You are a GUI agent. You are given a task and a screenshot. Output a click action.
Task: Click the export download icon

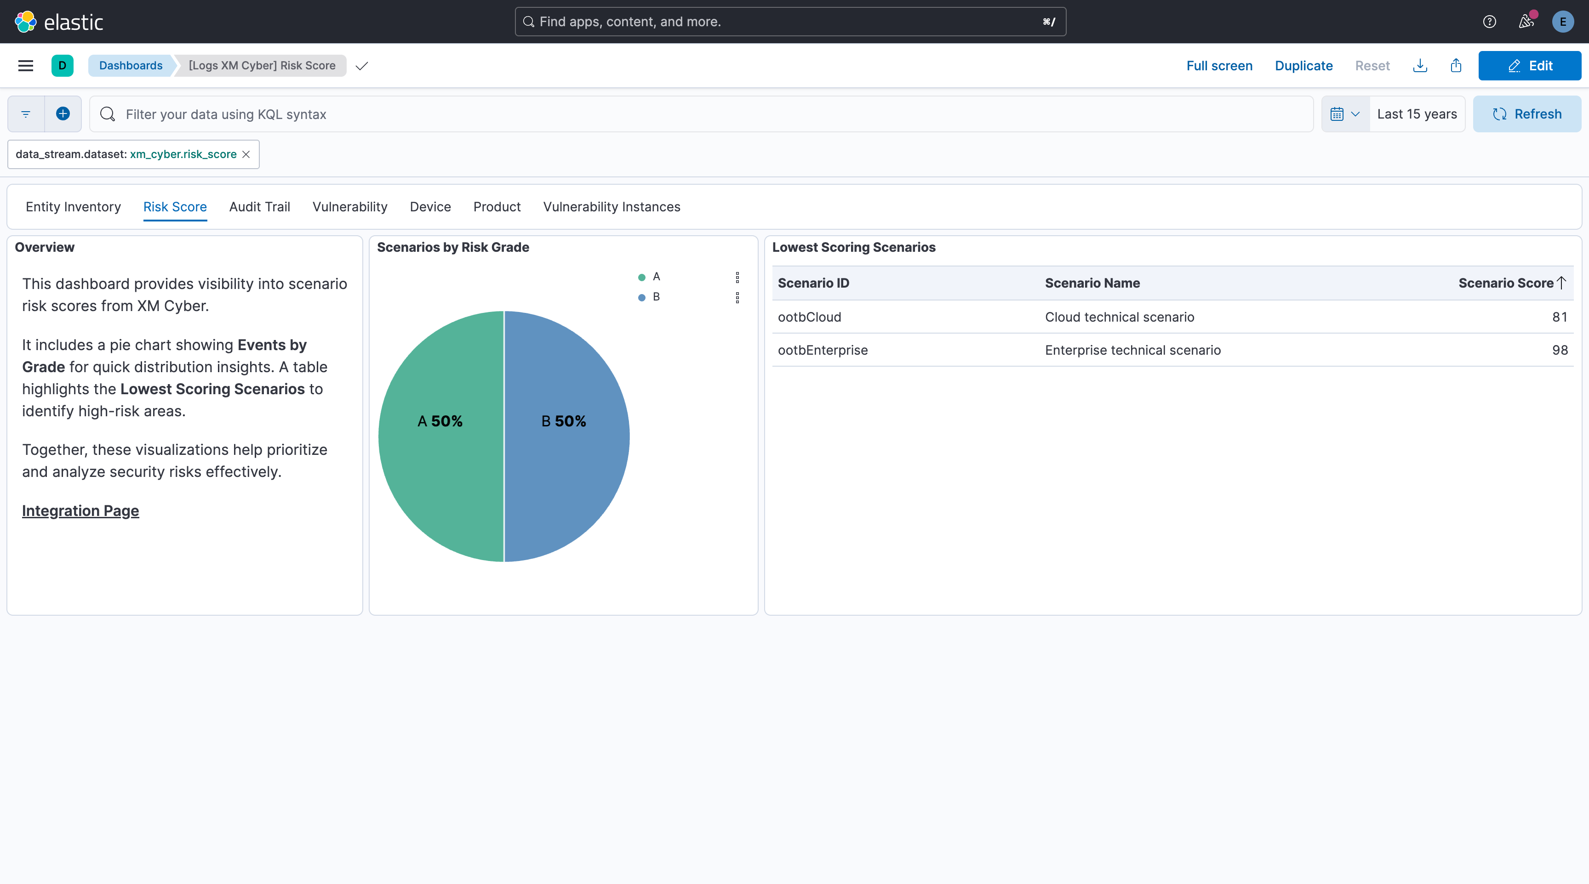pyautogui.click(x=1420, y=65)
